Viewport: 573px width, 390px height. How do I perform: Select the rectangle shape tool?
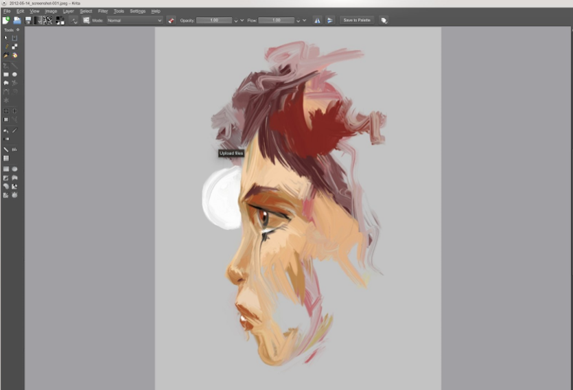coord(6,74)
